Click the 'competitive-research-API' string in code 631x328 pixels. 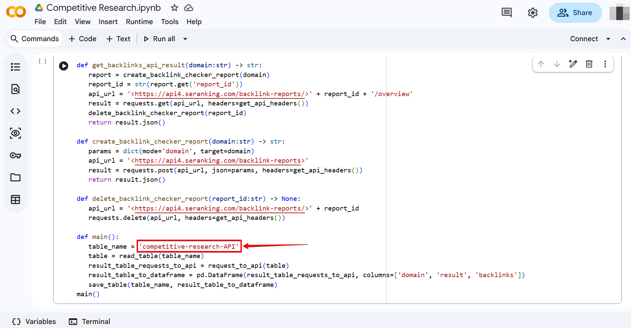189,246
